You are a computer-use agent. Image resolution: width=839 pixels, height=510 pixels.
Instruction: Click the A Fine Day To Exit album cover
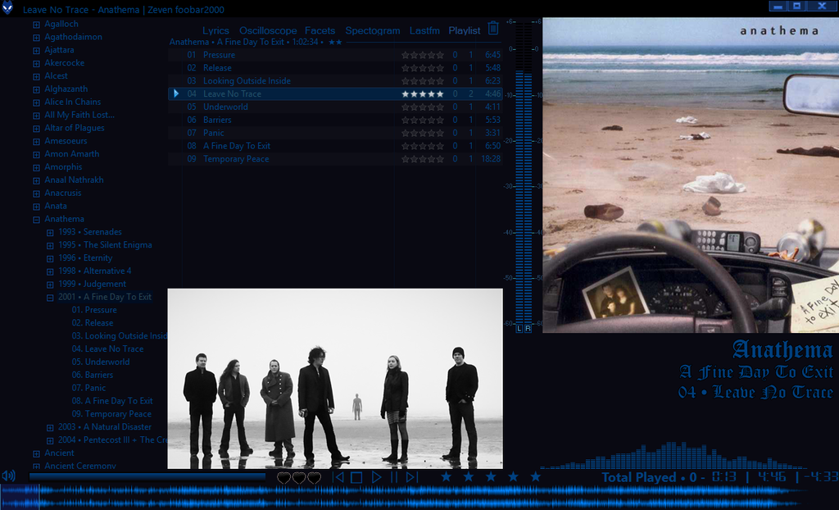691,175
